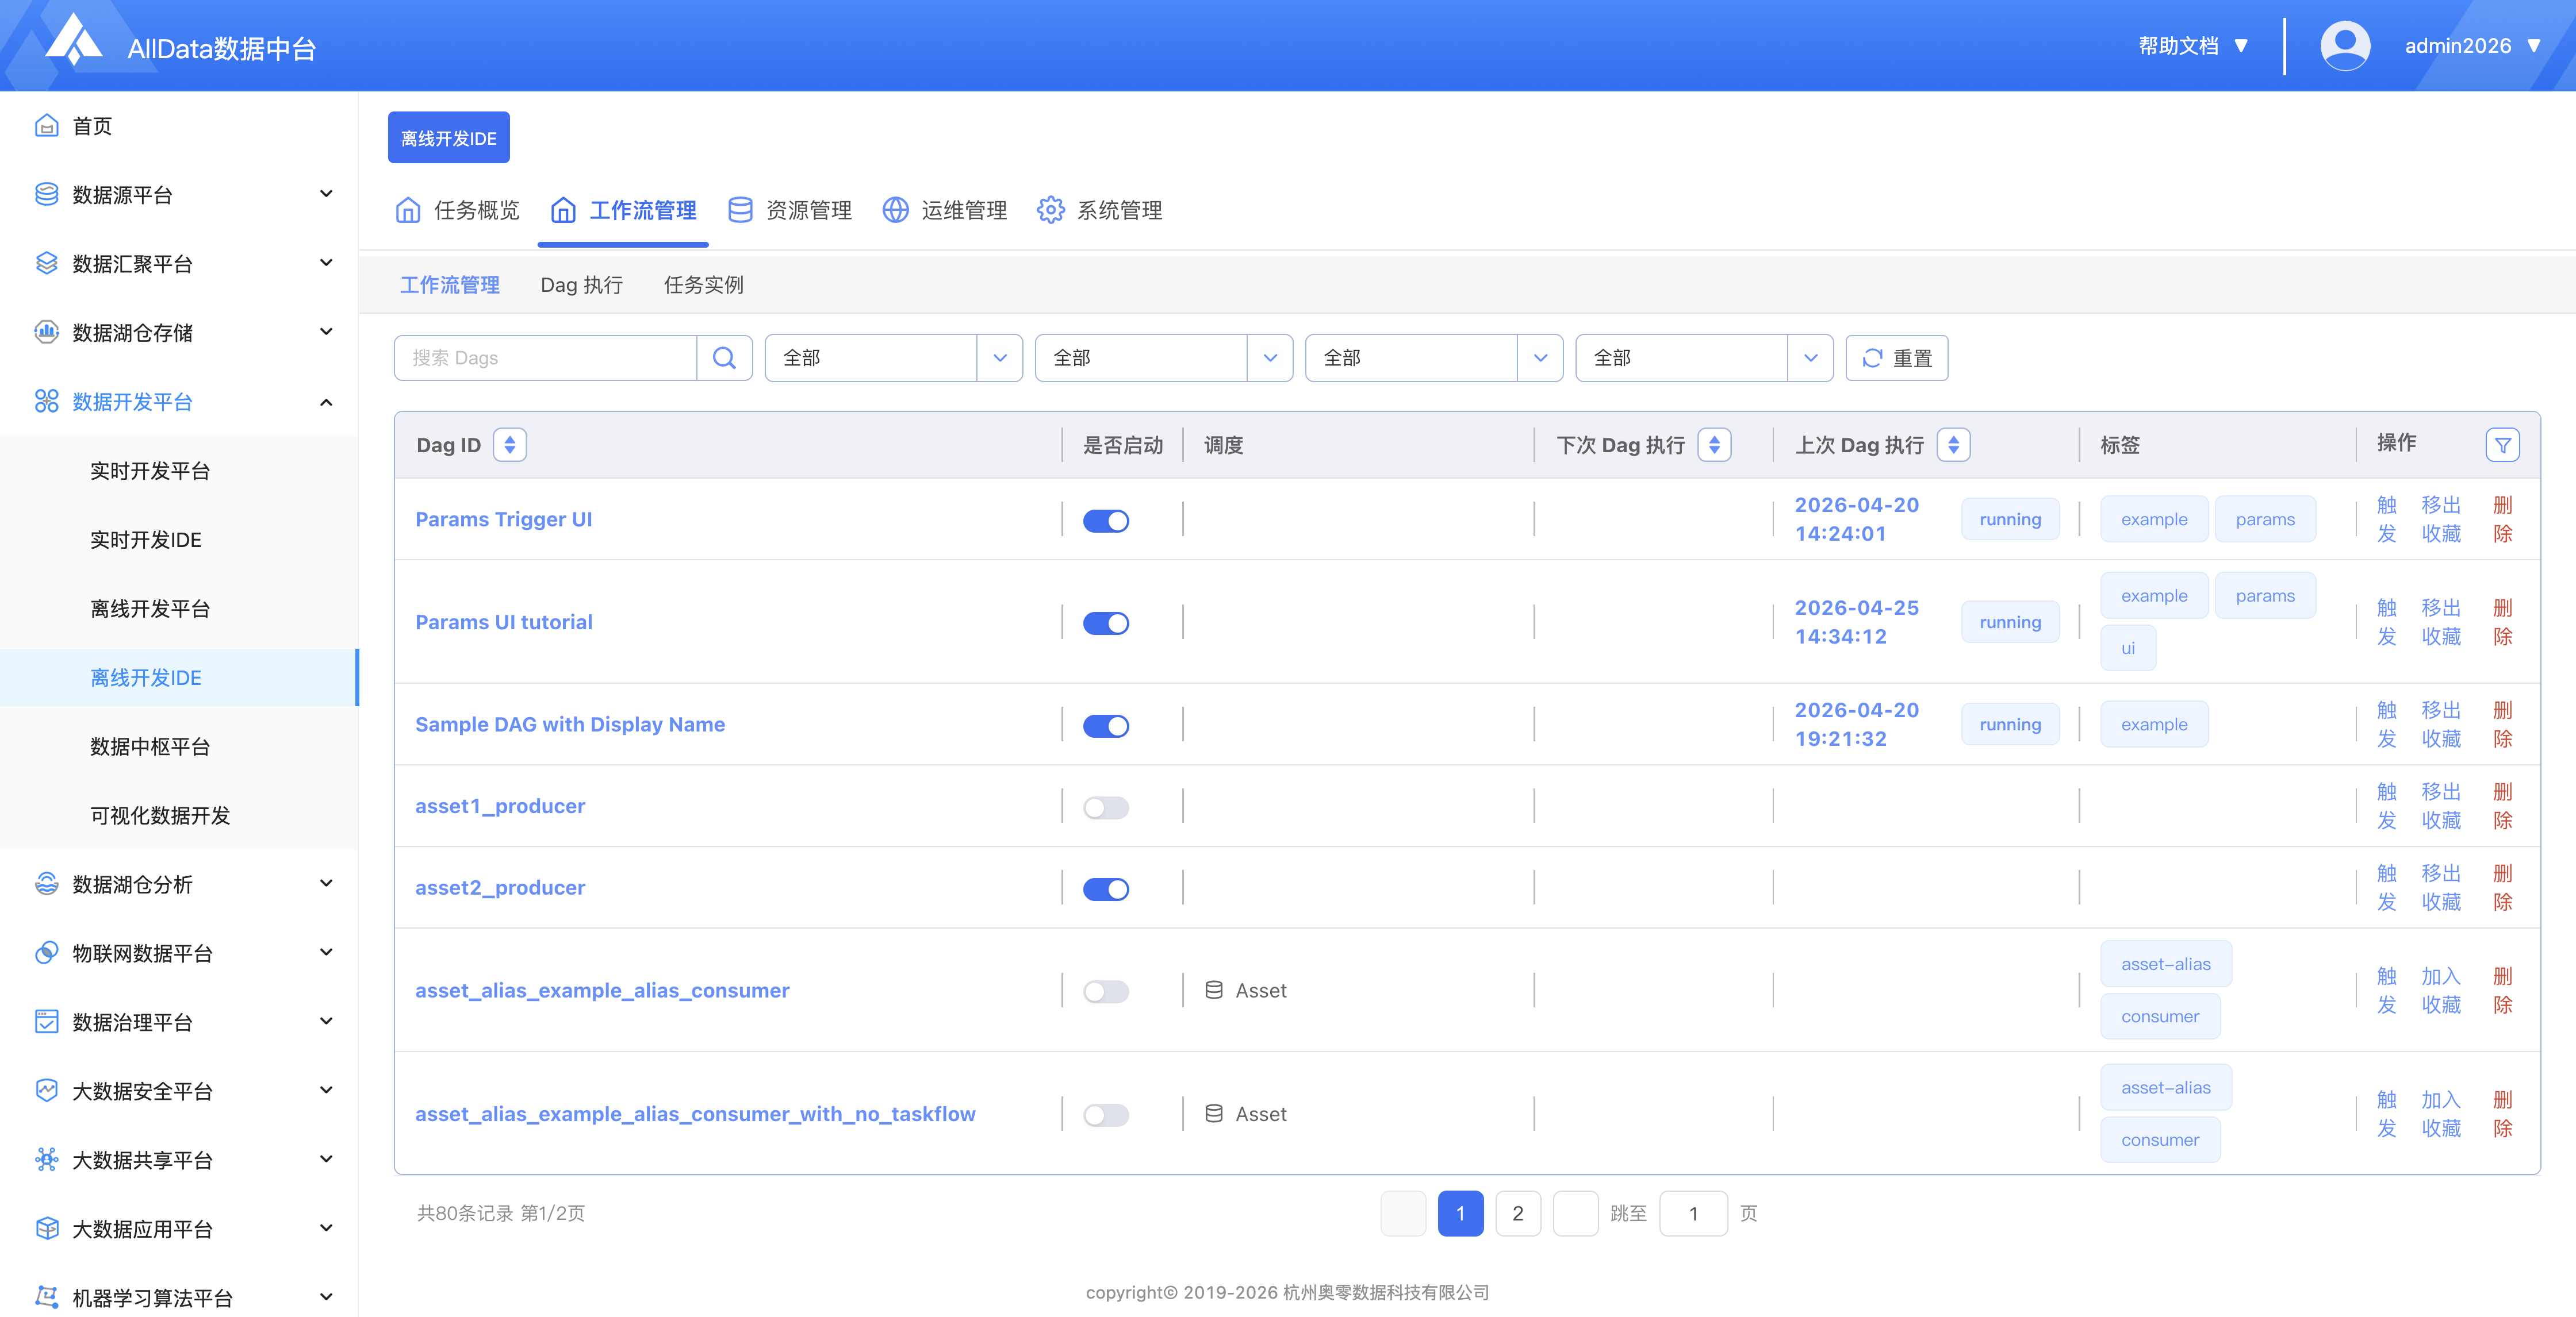Click the 数据开发平台 grid icon

click(46, 402)
